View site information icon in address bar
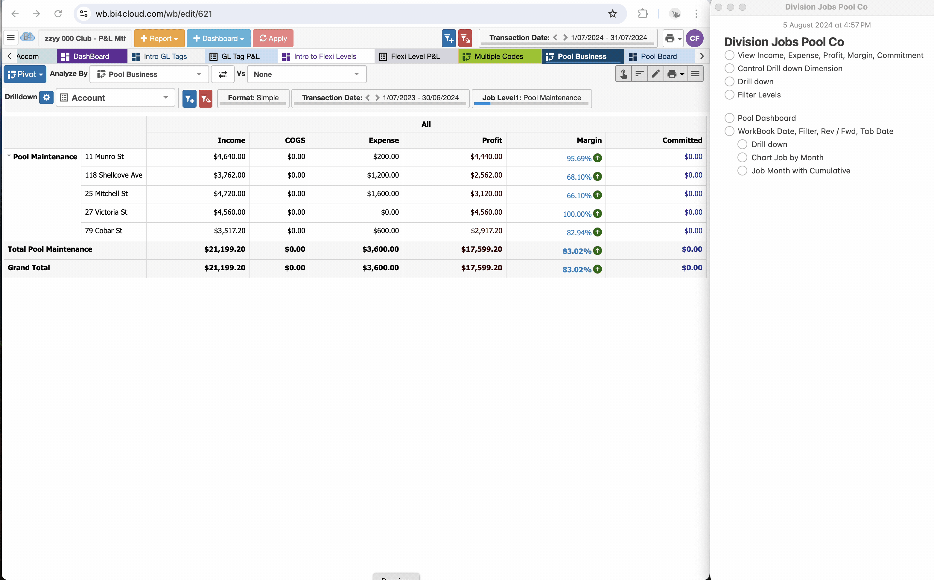The height and width of the screenshot is (580, 934). point(84,14)
